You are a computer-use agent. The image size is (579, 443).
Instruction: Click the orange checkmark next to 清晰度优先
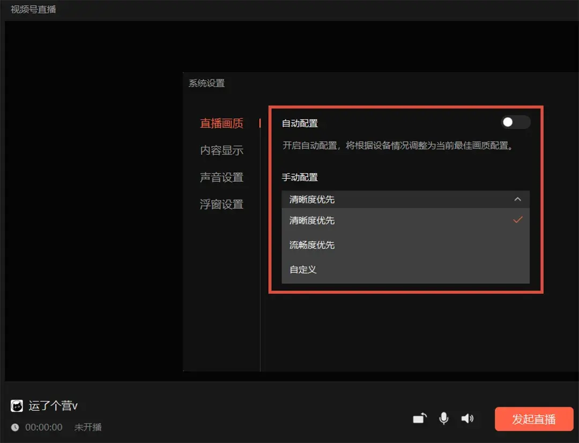pyautogui.click(x=517, y=220)
